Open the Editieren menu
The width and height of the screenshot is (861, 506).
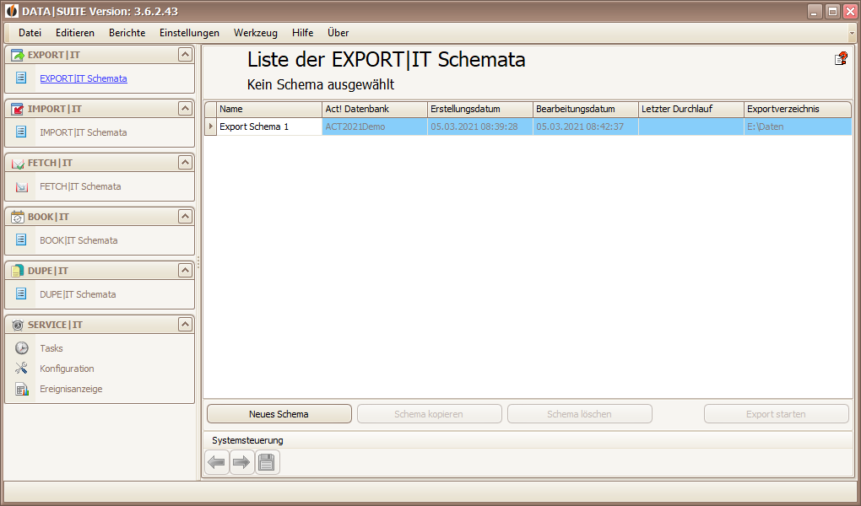[x=74, y=33]
